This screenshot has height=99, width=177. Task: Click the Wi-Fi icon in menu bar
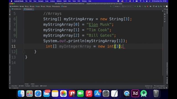140,1
